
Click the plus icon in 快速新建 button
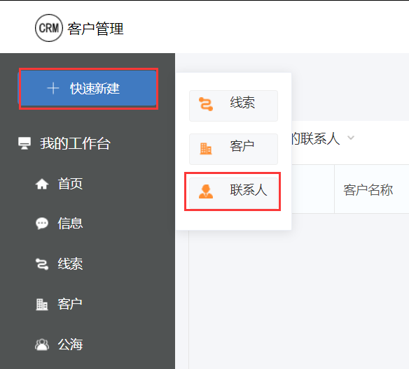tap(53, 88)
